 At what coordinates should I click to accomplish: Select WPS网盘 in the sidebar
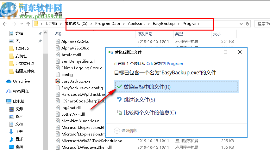21,91
